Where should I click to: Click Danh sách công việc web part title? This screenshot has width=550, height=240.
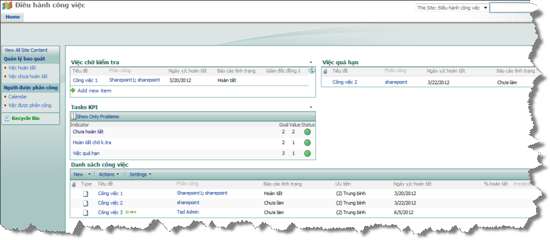pos(100,164)
